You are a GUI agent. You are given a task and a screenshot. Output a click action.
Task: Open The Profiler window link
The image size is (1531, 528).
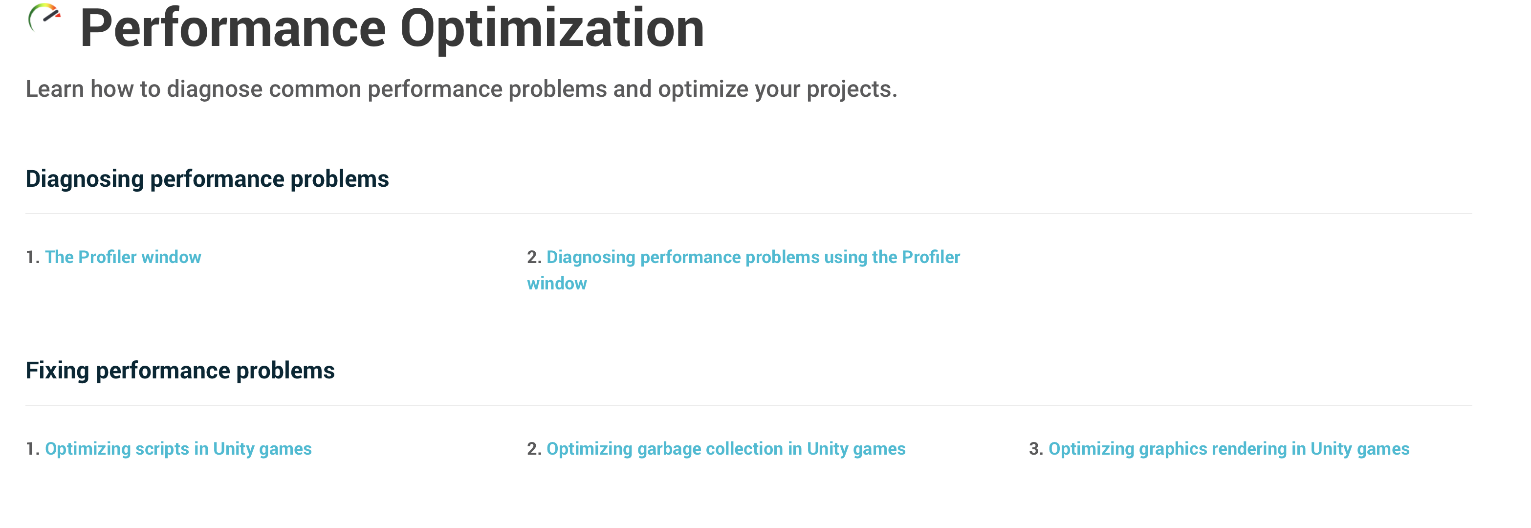123,257
